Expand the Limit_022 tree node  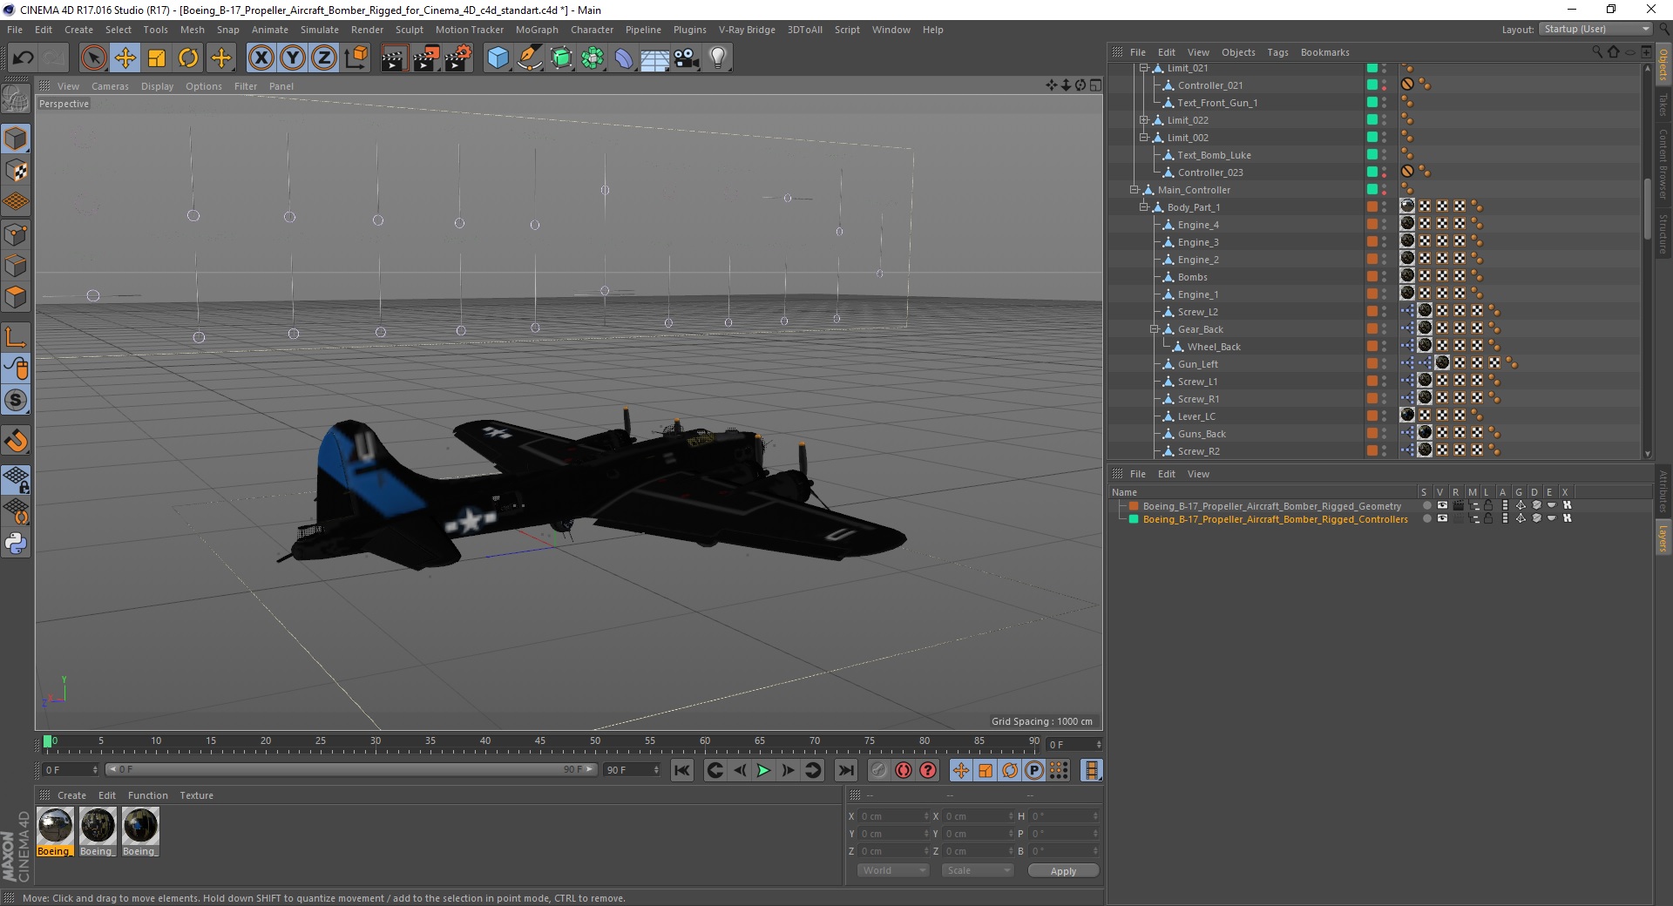click(1144, 120)
